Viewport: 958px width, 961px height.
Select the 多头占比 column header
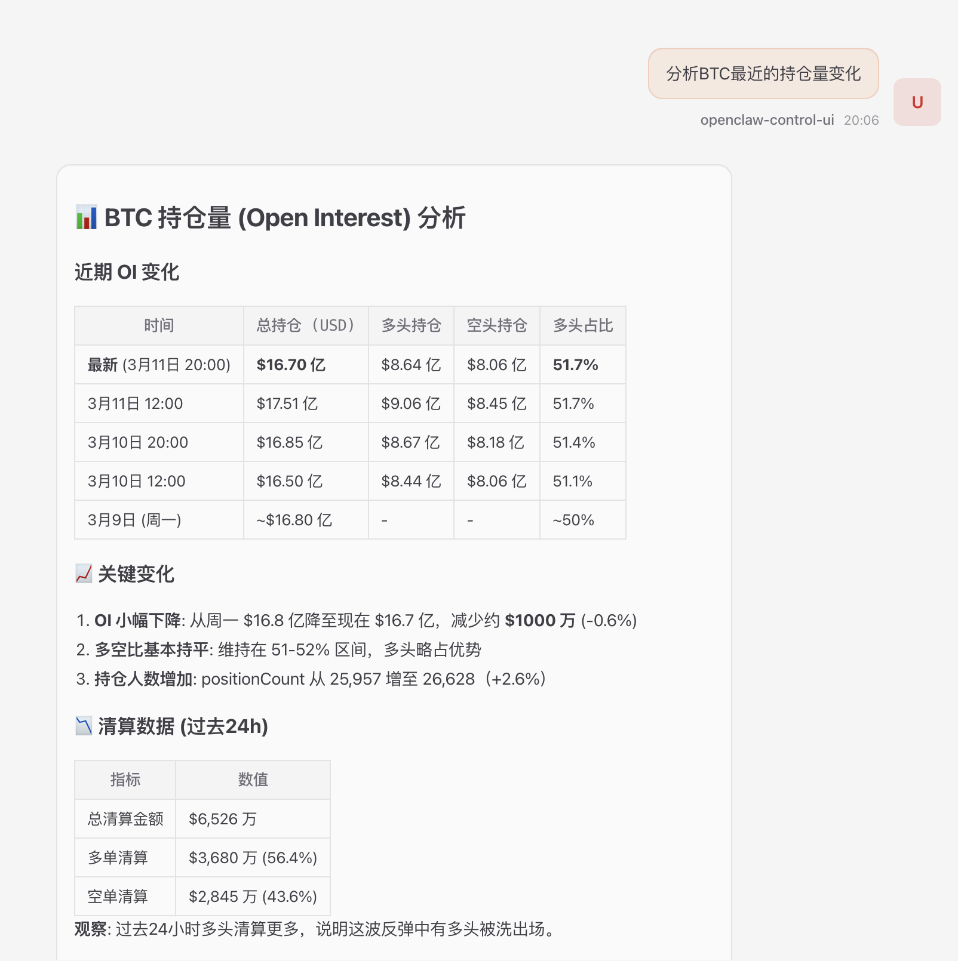point(582,325)
